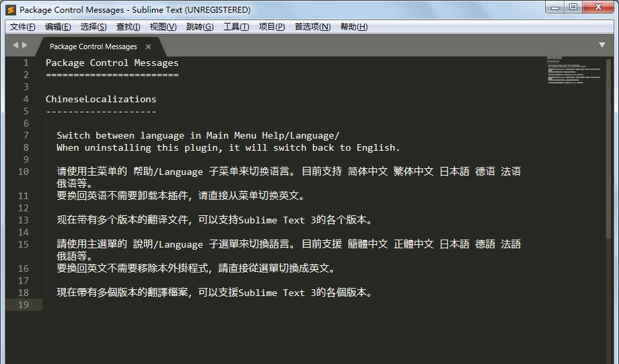Maximize the Sublime Text window
This screenshot has width=619, height=364.
point(573,7)
